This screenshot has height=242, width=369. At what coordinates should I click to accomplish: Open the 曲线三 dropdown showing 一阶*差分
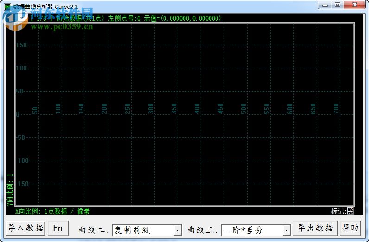click(255, 230)
